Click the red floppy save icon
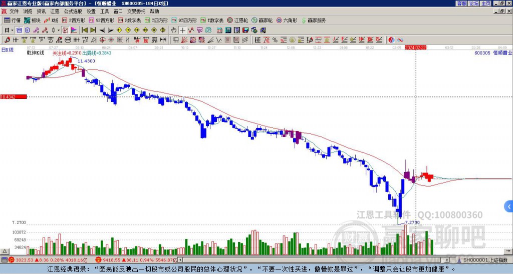The height and width of the screenshot is (274, 513). [245, 30]
